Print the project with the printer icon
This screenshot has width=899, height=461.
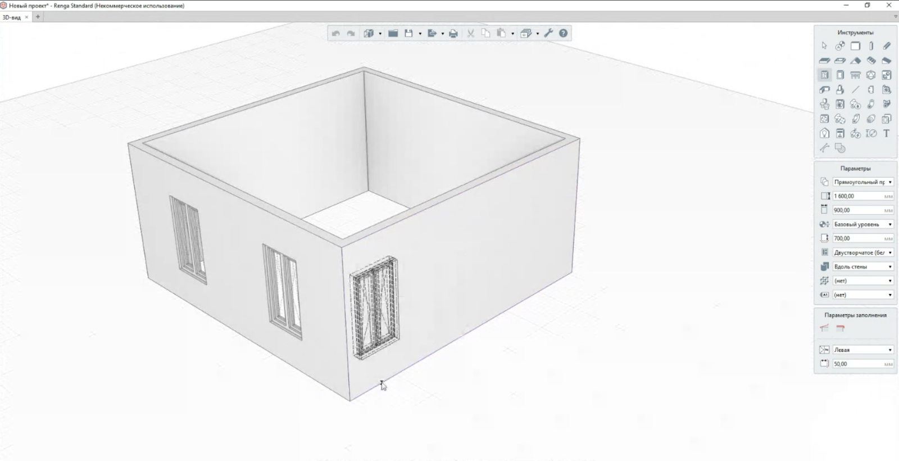tap(453, 33)
